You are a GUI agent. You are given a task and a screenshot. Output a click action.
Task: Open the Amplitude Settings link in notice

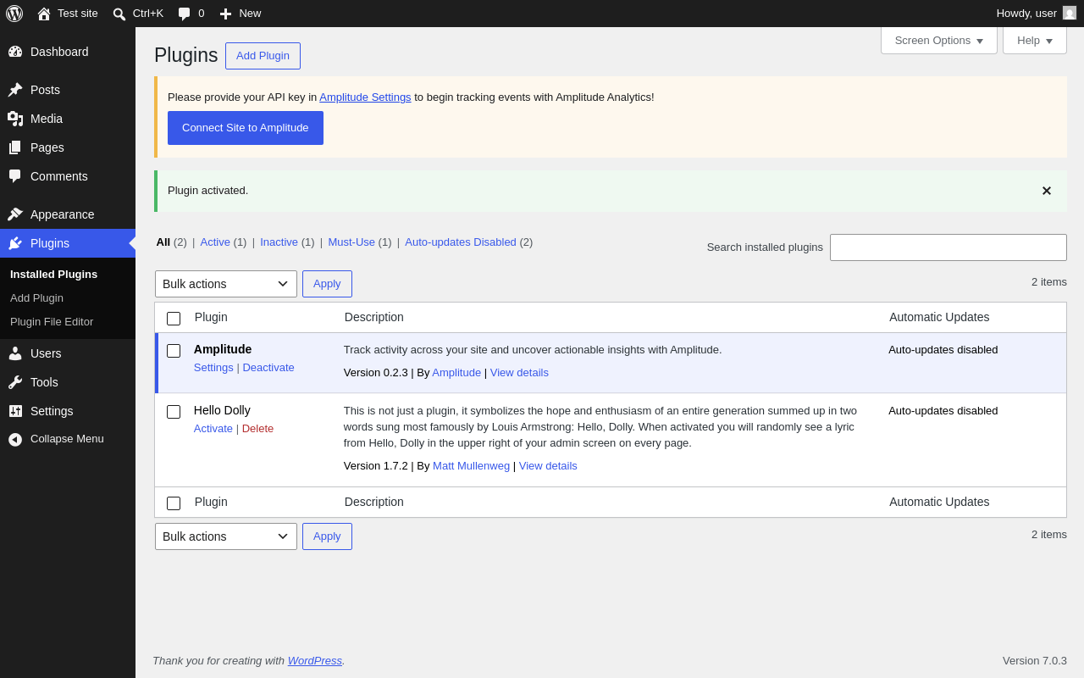coord(365,97)
